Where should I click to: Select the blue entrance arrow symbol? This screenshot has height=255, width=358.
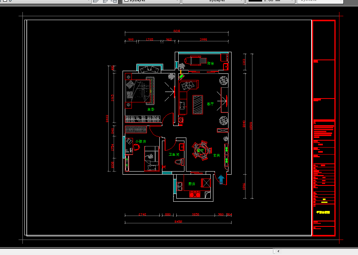[x=221, y=179]
